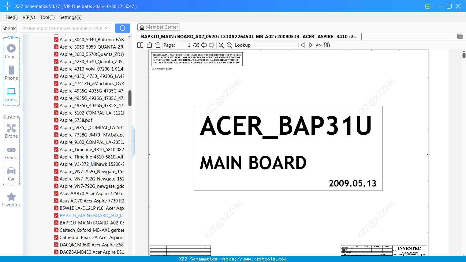The width and height of the screenshot is (466, 262).
Task: Zoom in on the schematic
Action: pos(221,45)
